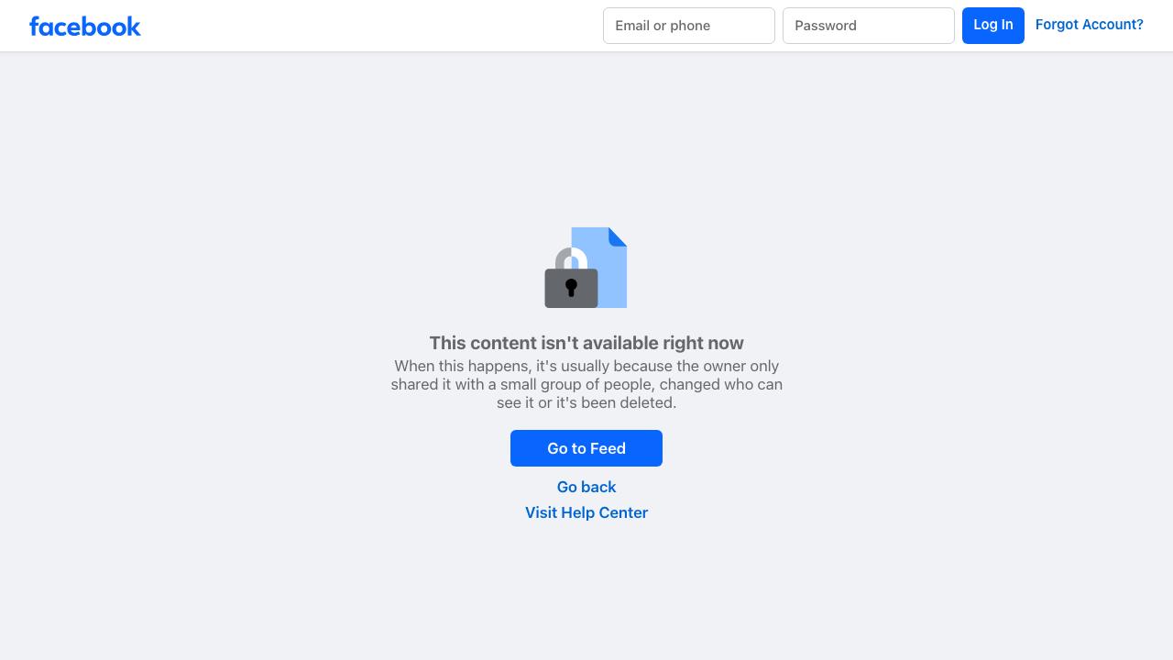
Task: Click the black keyhole on the padlock
Action: pyautogui.click(x=571, y=288)
